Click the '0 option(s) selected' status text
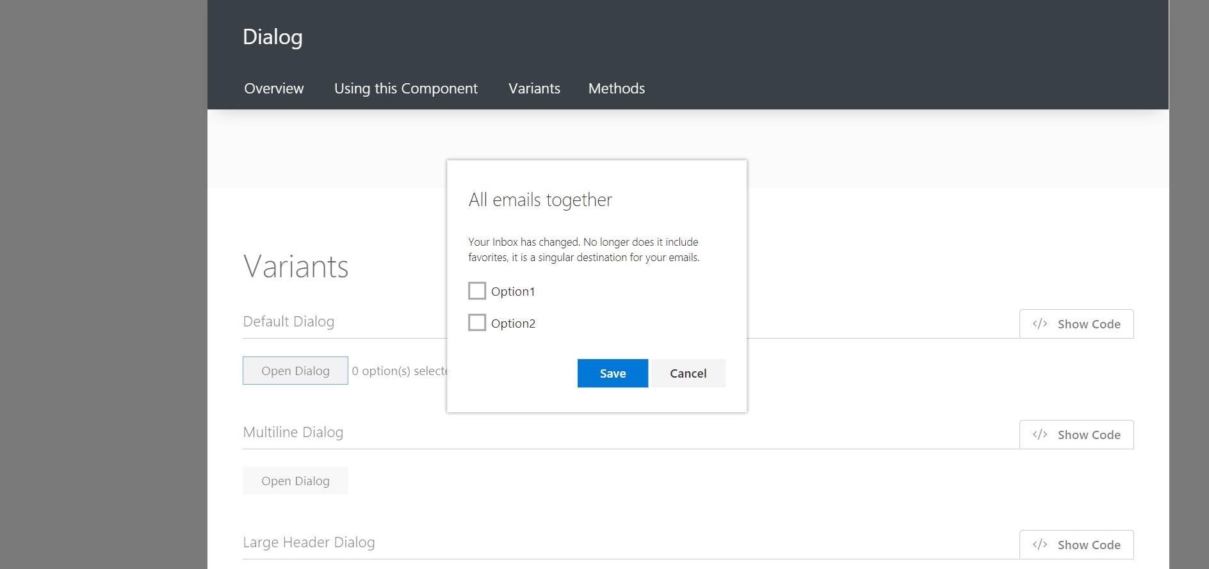Screen dimensions: 1209x569 click(400, 371)
